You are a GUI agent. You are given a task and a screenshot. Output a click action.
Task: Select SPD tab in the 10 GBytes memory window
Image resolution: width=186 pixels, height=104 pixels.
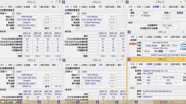[x=164, y=7]
